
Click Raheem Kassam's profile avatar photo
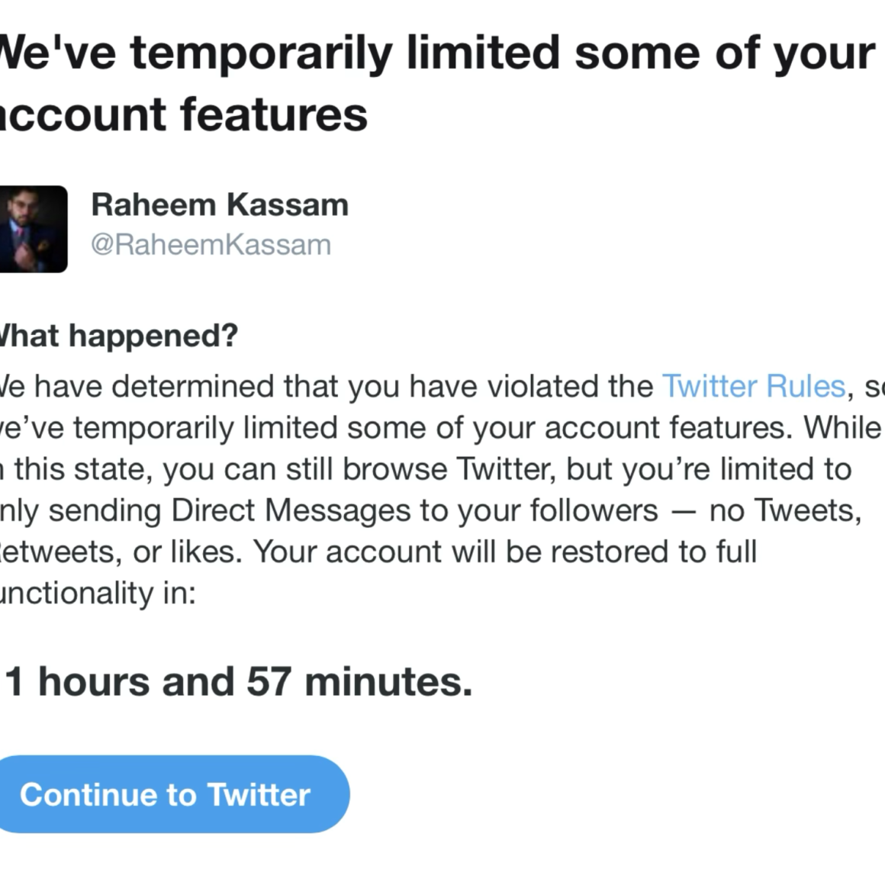click(x=33, y=229)
